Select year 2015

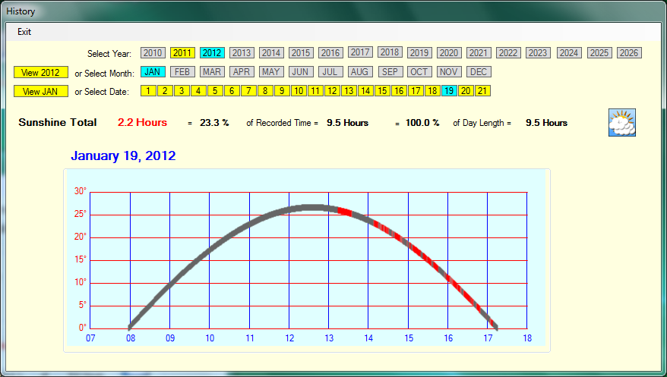(301, 52)
